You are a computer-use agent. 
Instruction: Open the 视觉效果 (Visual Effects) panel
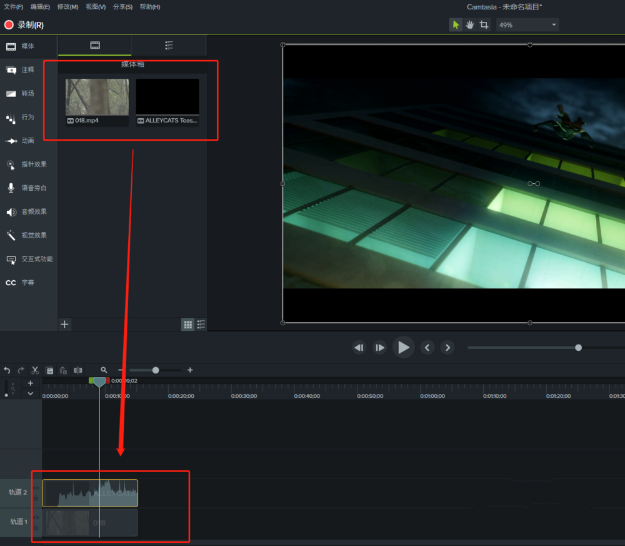[x=28, y=235]
